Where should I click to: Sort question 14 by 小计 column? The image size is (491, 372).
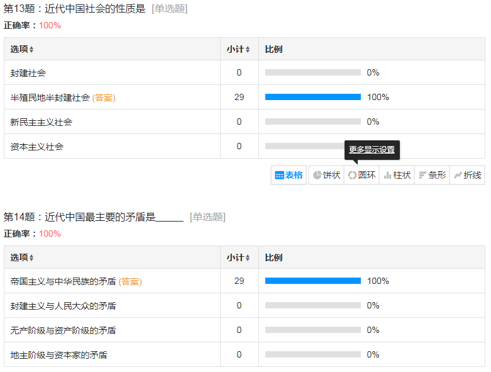click(239, 257)
